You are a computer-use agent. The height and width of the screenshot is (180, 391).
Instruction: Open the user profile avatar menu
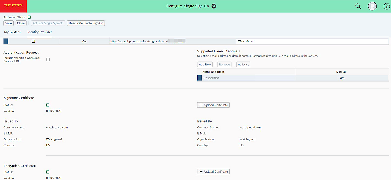372,6
